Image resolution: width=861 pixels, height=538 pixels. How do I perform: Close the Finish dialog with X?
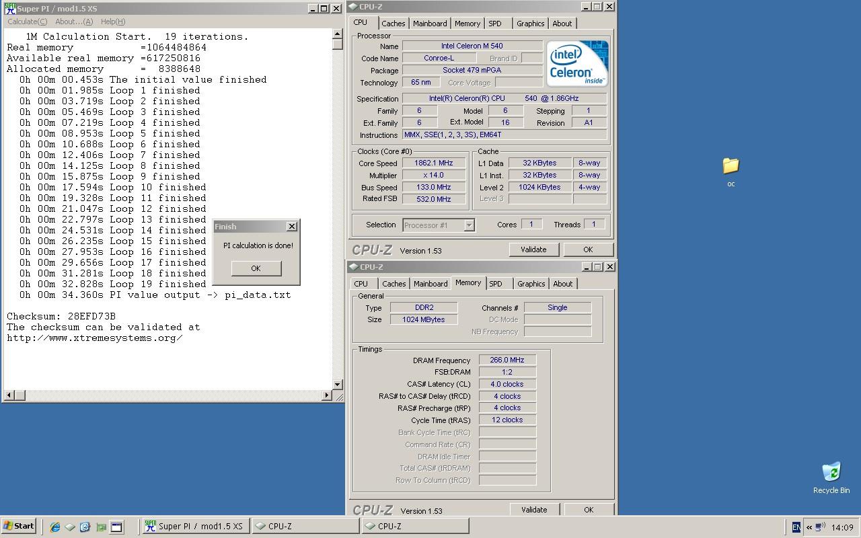[291, 227]
